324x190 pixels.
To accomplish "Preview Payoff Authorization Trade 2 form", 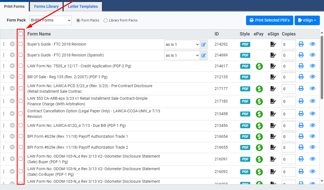I will 313,147.
